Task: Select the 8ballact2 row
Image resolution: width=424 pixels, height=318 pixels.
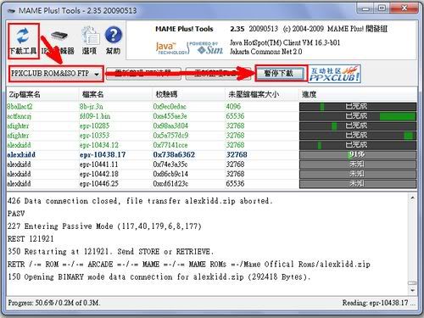Action: [211, 107]
